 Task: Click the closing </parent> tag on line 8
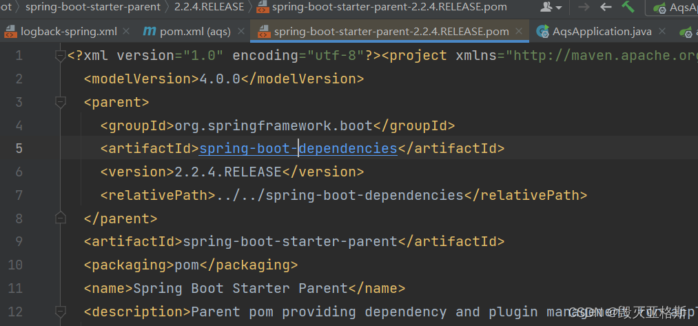pos(121,218)
